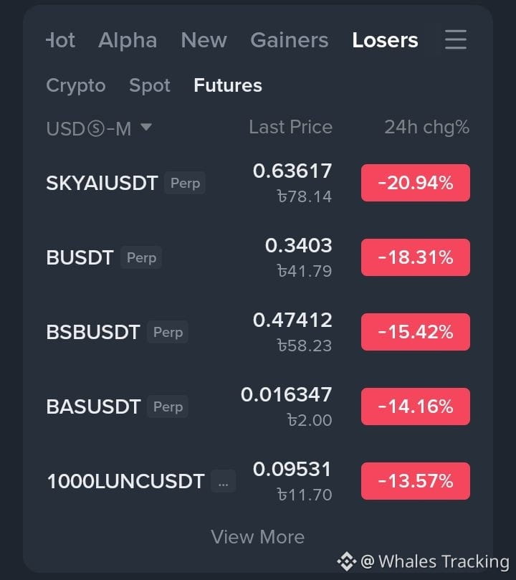Viewport: 516px width, 580px height.
Task: Switch to the Gainers tab
Action: pyautogui.click(x=290, y=40)
